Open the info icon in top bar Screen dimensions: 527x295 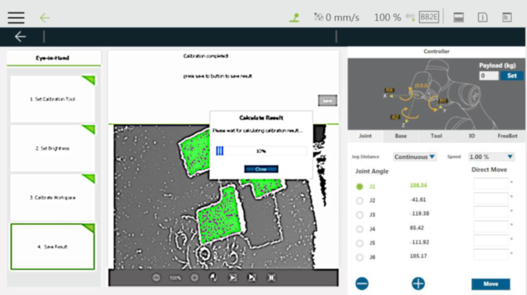(x=482, y=17)
